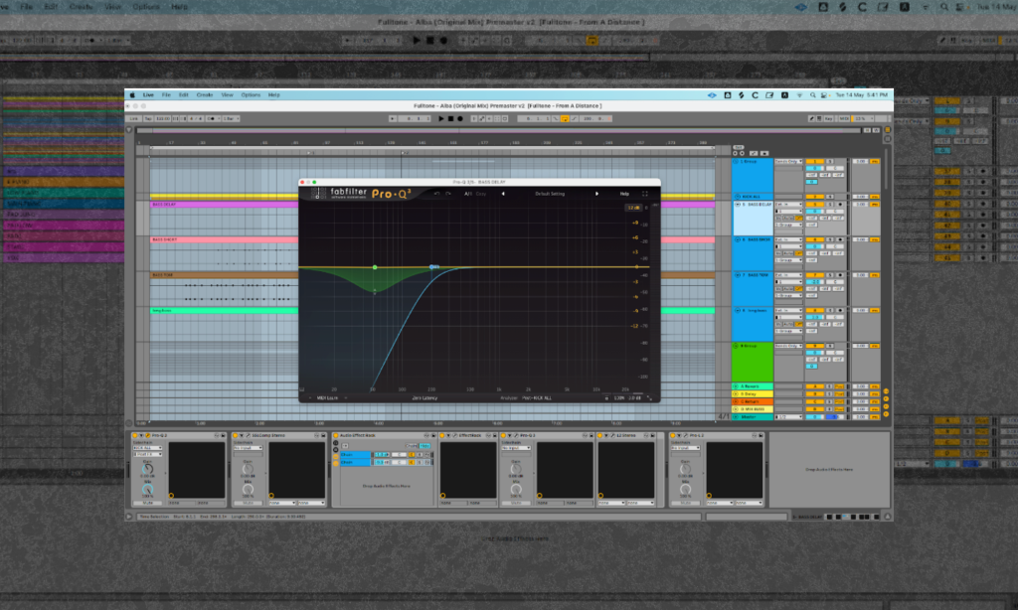
Task: Toggle the device activator on the first Pro-Q 3 device
Action: pos(133,435)
